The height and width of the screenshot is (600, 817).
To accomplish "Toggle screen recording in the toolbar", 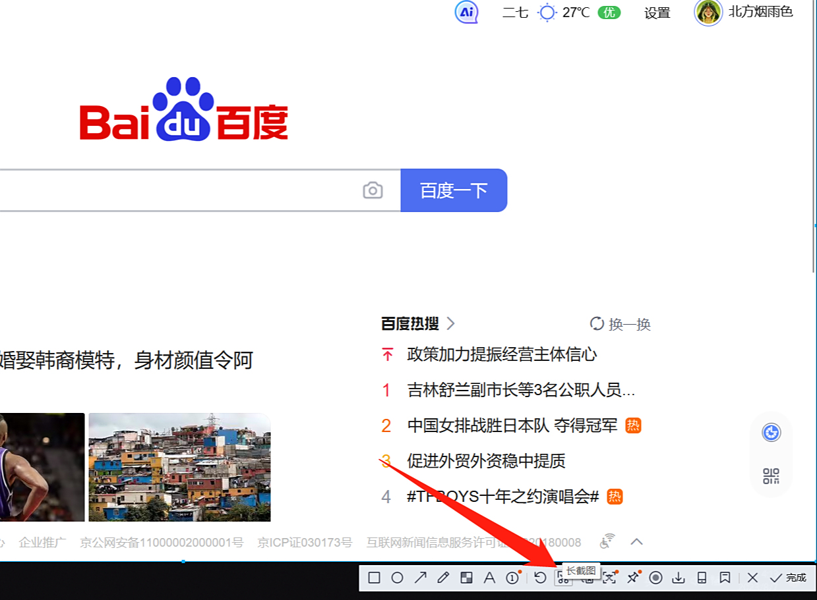I will [655, 578].
